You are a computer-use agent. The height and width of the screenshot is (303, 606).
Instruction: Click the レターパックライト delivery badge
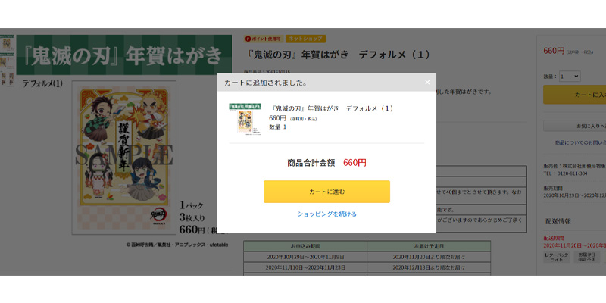point(557,258)
